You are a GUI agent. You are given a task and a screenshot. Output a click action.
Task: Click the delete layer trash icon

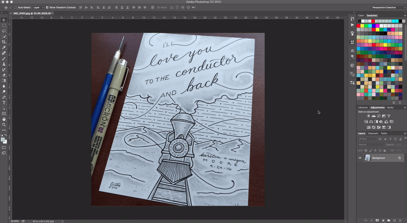(x=401, y=220)
